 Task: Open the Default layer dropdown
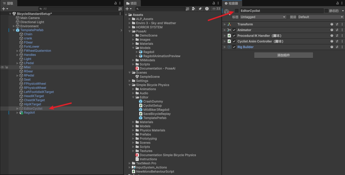click(321, 17)
